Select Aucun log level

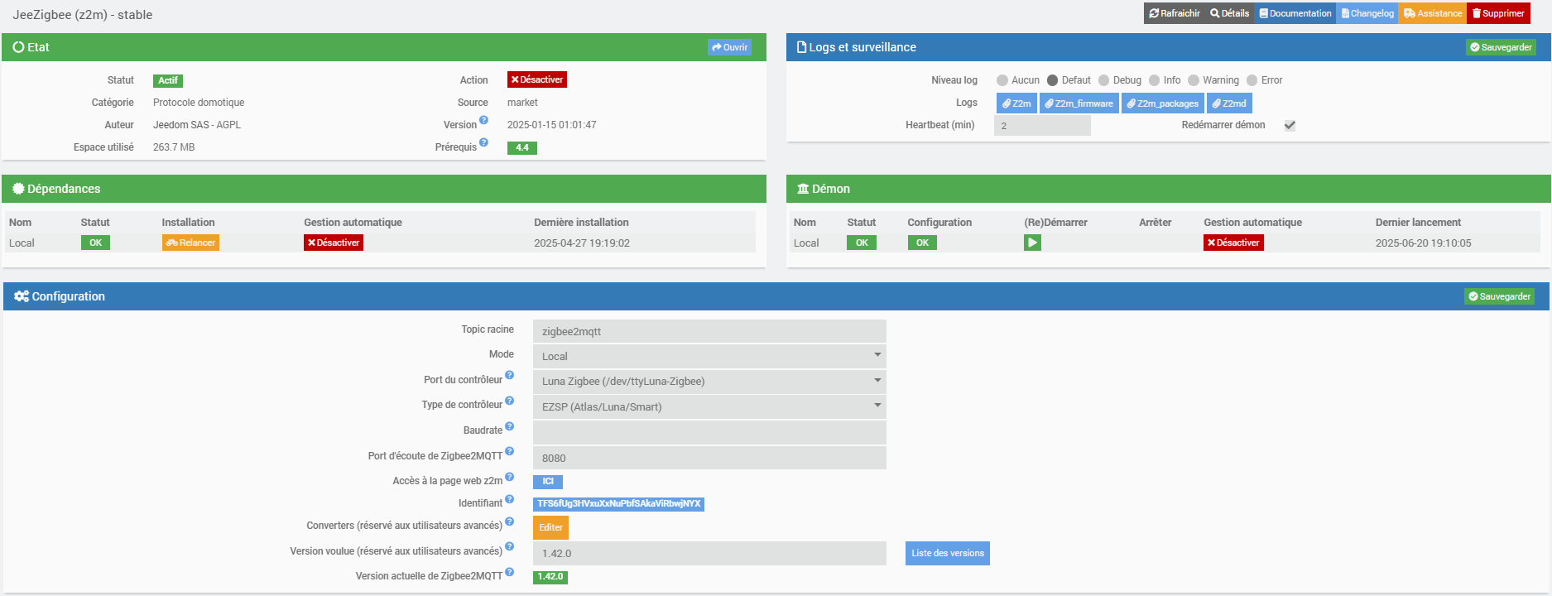coord(1002,80)
